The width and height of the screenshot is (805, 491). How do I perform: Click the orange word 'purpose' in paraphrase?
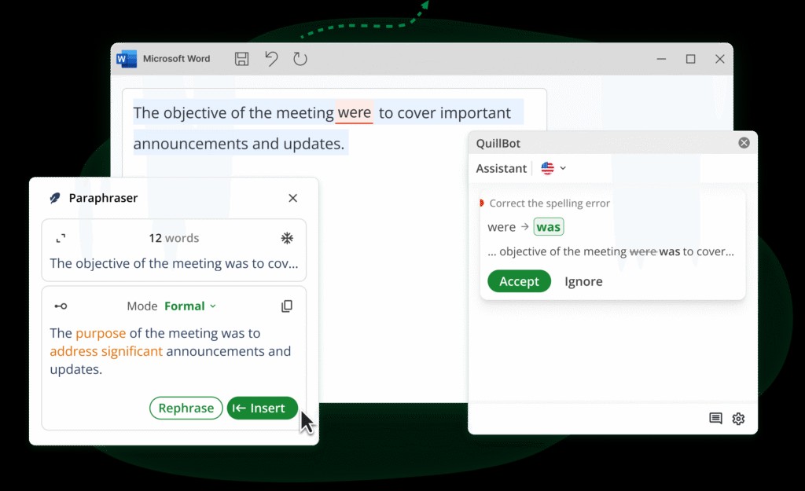101,333
